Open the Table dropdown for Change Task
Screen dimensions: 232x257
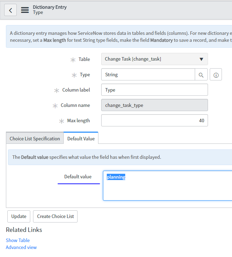[154, 59]
